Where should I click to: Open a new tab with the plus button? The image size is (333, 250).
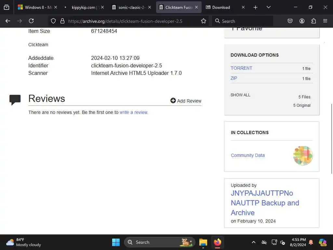(256, 7)
